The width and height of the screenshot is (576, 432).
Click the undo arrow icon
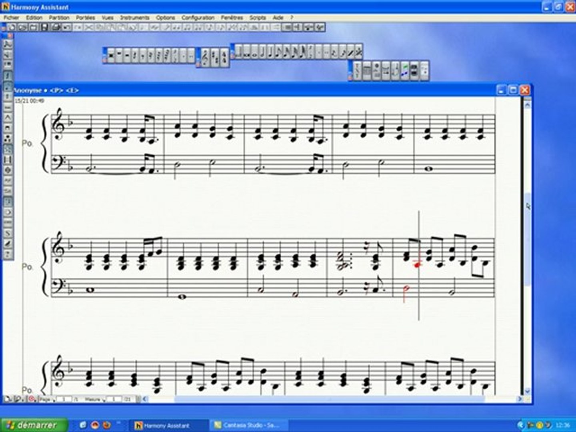(x=66, y=27)
